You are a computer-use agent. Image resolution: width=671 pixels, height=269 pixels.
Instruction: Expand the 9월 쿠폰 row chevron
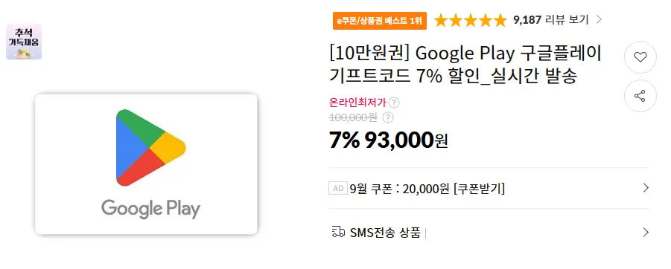click(x=646, y=188)
